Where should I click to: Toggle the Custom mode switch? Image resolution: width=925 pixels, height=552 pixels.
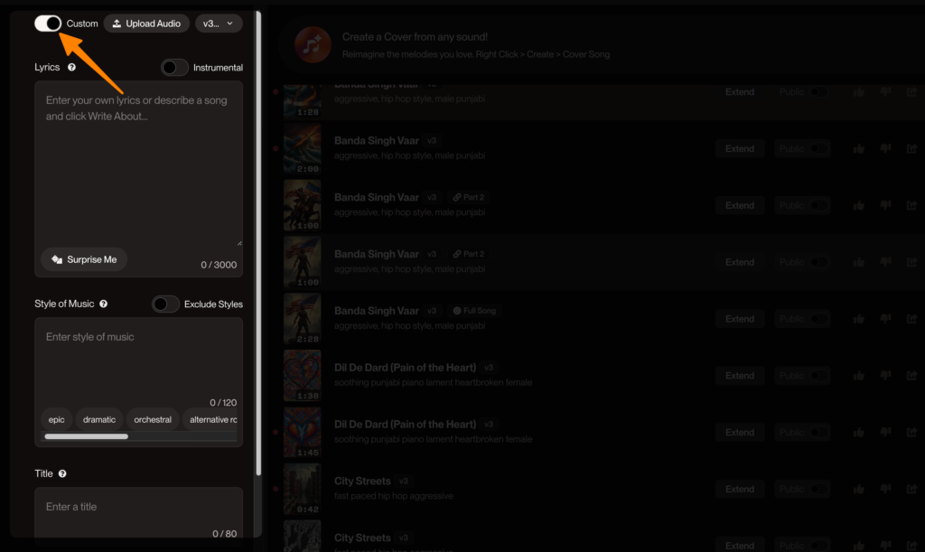click(x=48, y=23)
